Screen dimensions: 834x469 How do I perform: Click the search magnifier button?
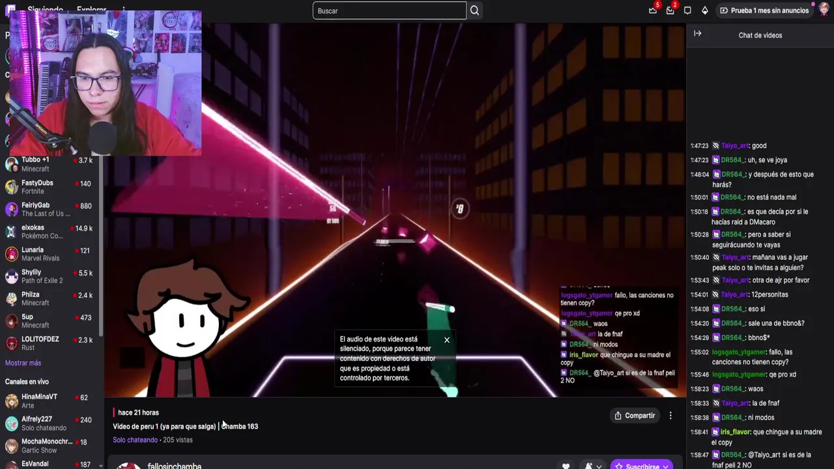pyautogui.click(x=474, y=10)
